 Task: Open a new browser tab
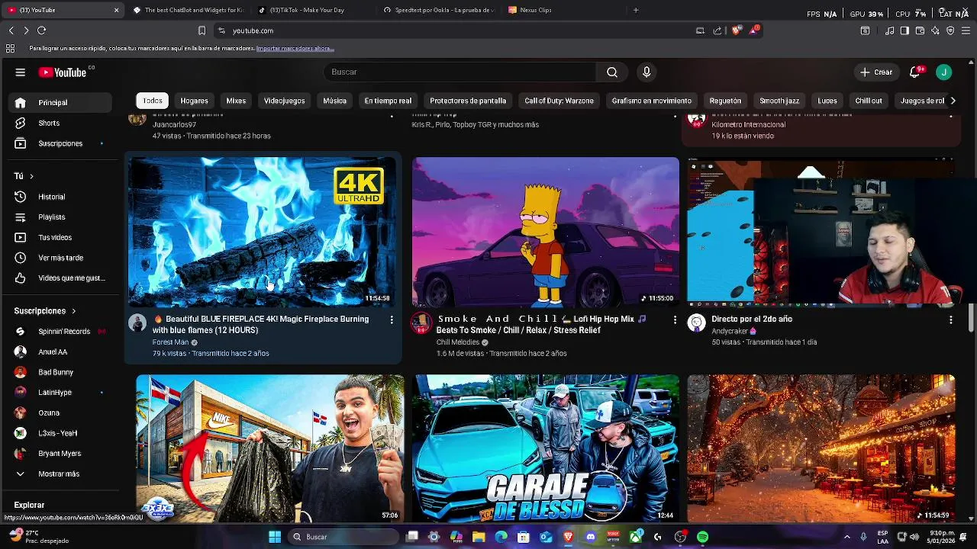pyautogui.click(x=636, y=10)
